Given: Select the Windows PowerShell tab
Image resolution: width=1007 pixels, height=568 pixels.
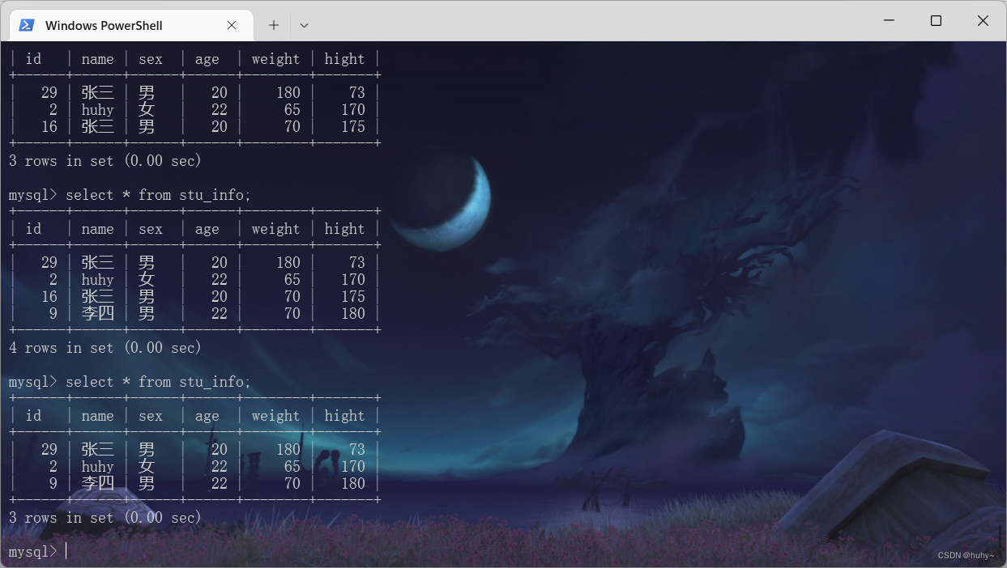Looking at the screenshot, I should tap(130, 25).
